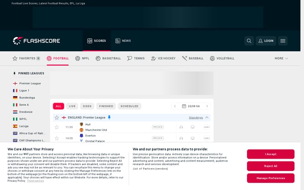304x190 pixels.
Task: Open LaLiga in pinned leagues
Action: [24, 126]
